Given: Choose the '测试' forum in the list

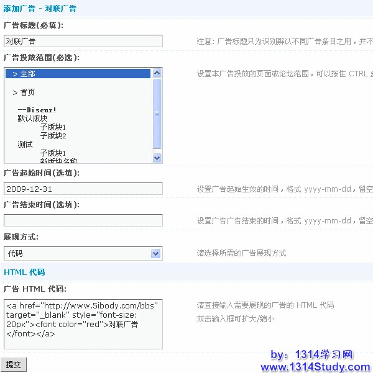Looking at the screenshot, I should tap(25, 144).
